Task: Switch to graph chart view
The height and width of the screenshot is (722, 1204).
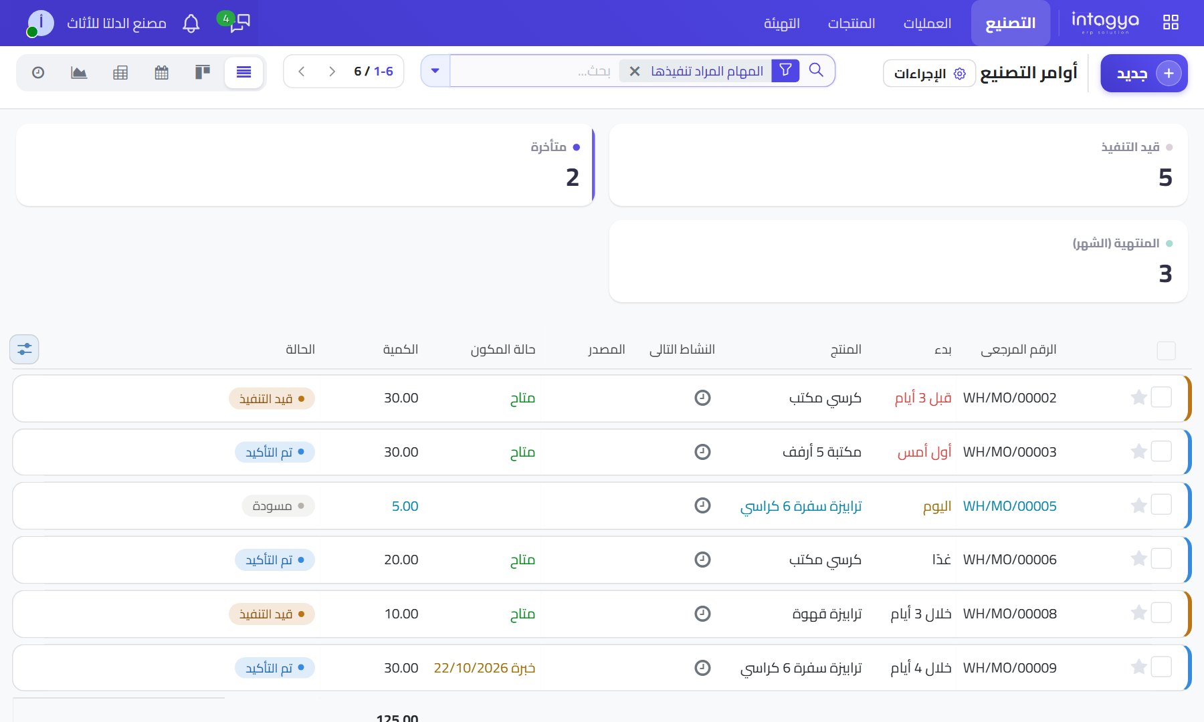Action: [79, 72]
